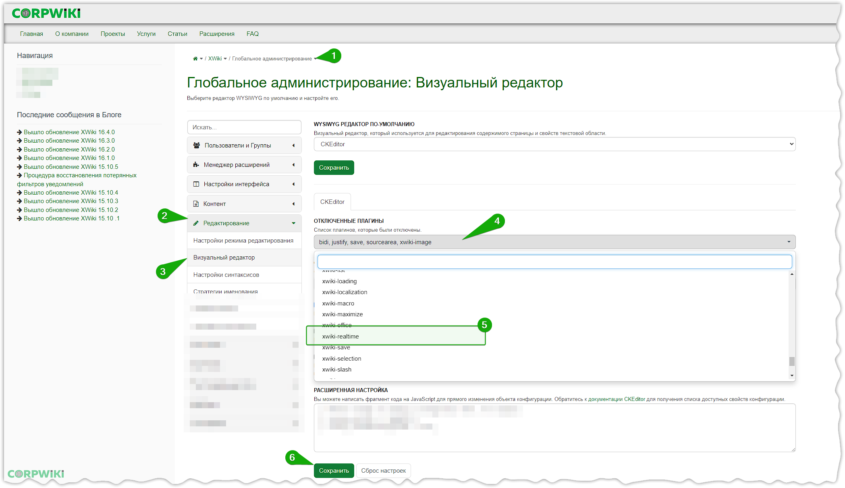Open the disabled plugins dropdown list
Viewport: 845px width, 488px height.
(554, 242)
